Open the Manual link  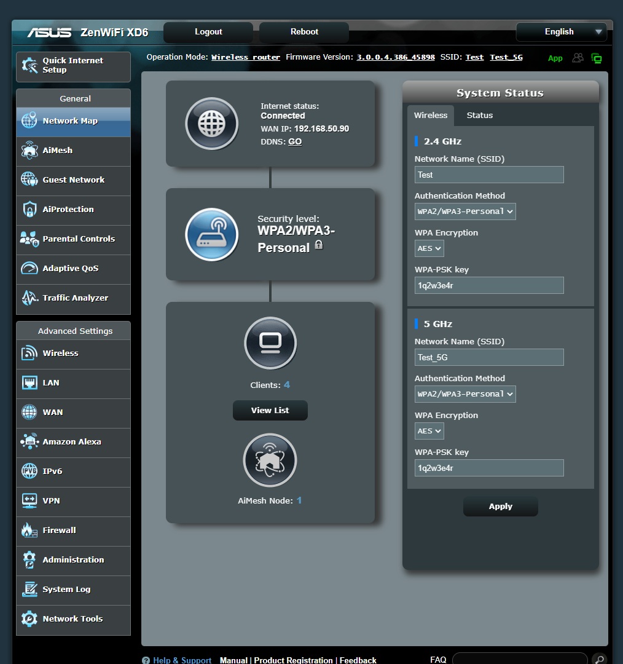coord(233,660)
